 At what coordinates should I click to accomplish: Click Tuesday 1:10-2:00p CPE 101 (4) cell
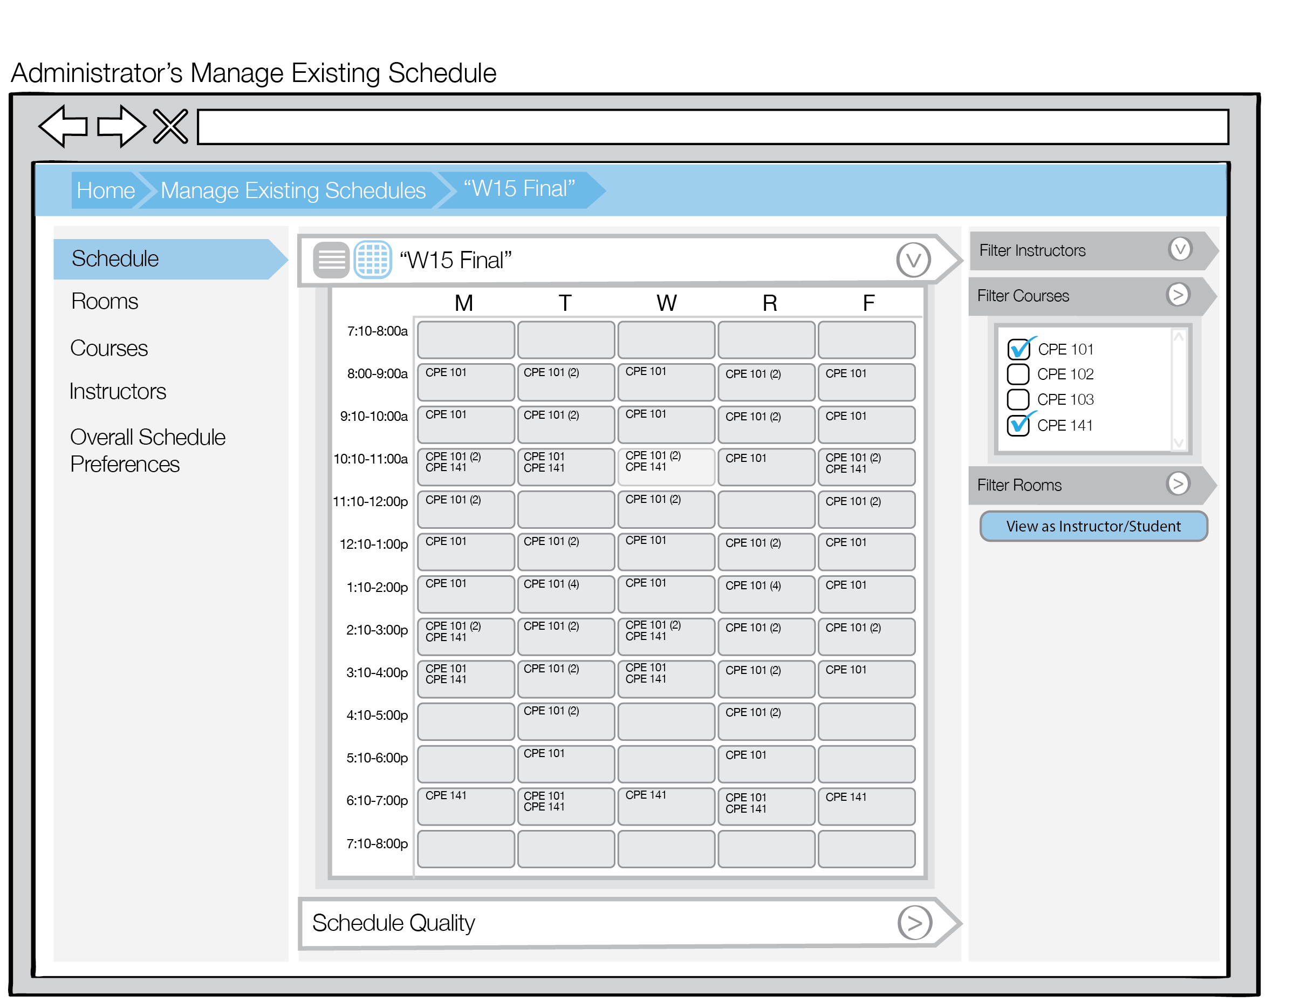(566, 594)
